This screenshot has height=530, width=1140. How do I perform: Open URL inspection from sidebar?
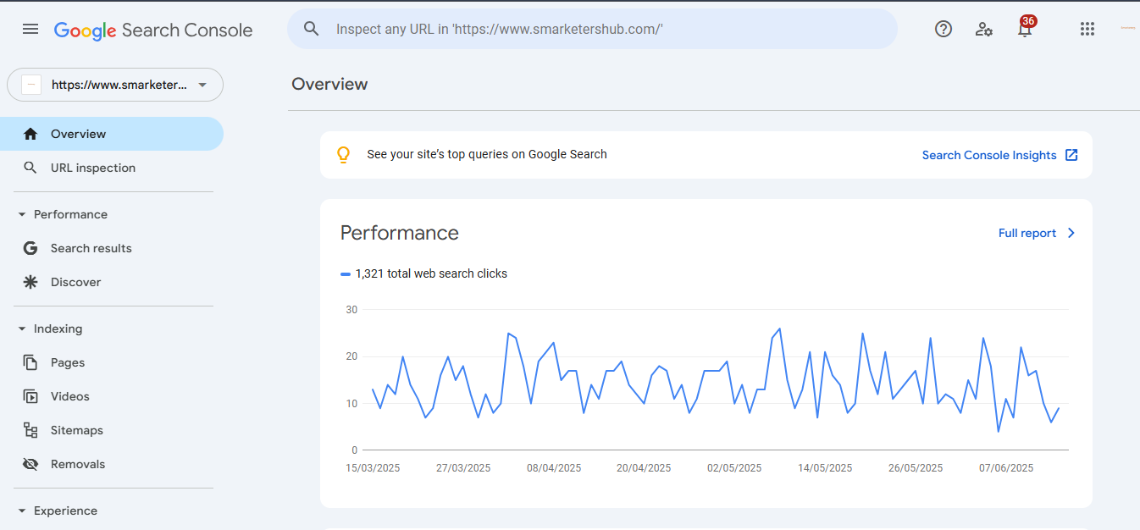pyautogui.click(x=112, y=168)
